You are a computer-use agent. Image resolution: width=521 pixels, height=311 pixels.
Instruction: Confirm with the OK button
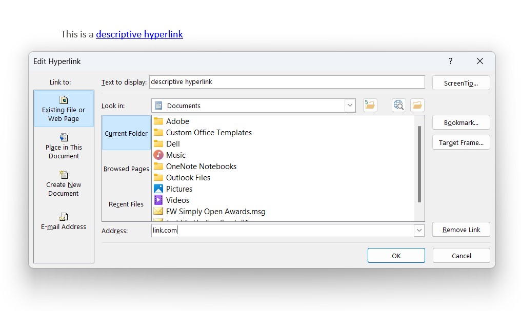click(396, 256)
